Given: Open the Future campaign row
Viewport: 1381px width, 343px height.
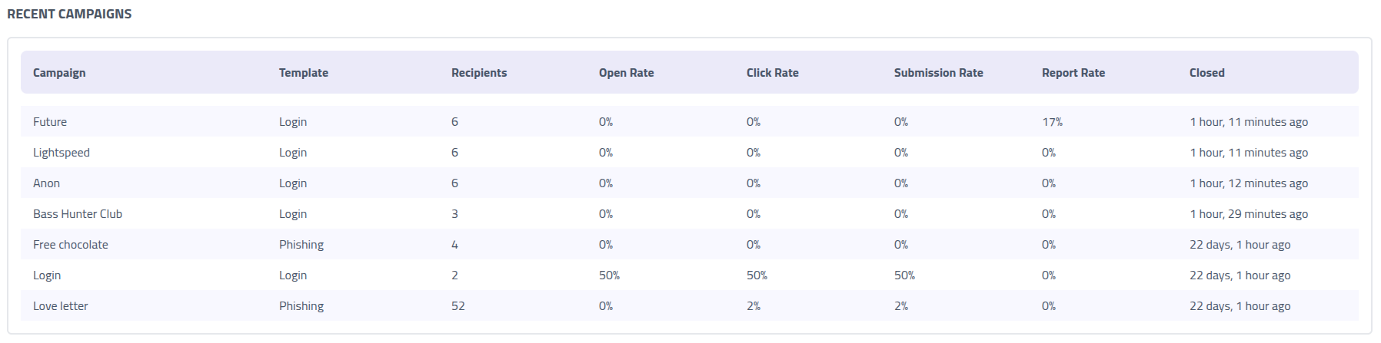Looking at the screenshot, I should click(50, 122).
